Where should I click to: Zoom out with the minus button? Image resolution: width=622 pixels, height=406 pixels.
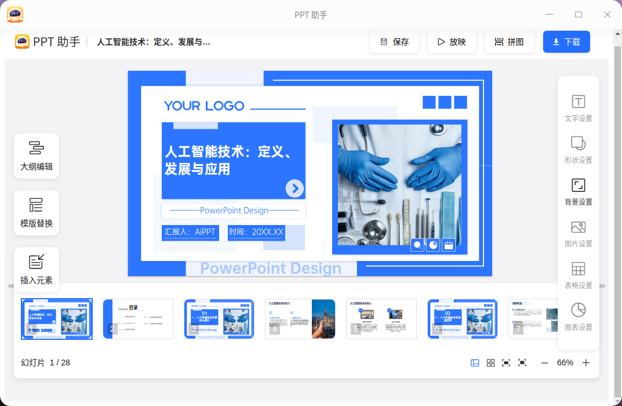545,362
